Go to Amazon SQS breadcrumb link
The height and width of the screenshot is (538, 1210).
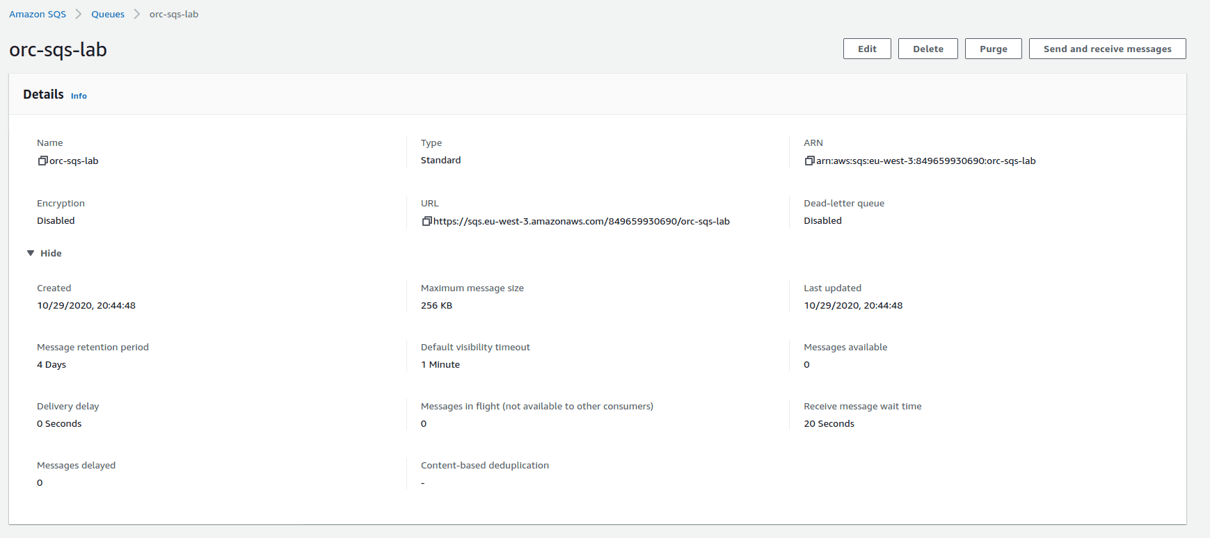point(38,14)
